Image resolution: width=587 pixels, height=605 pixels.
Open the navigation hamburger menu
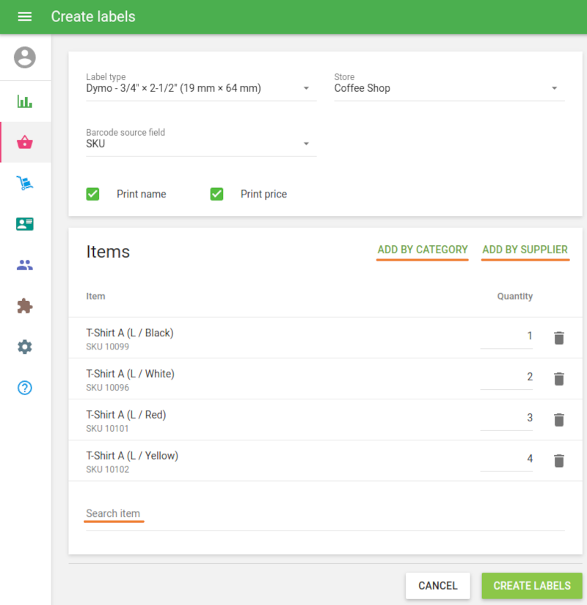tap(24, 16)
